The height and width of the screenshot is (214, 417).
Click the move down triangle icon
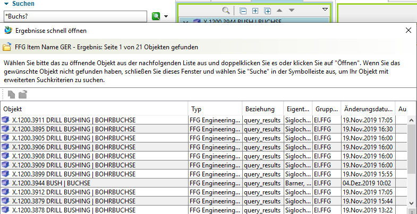point(292,11)
